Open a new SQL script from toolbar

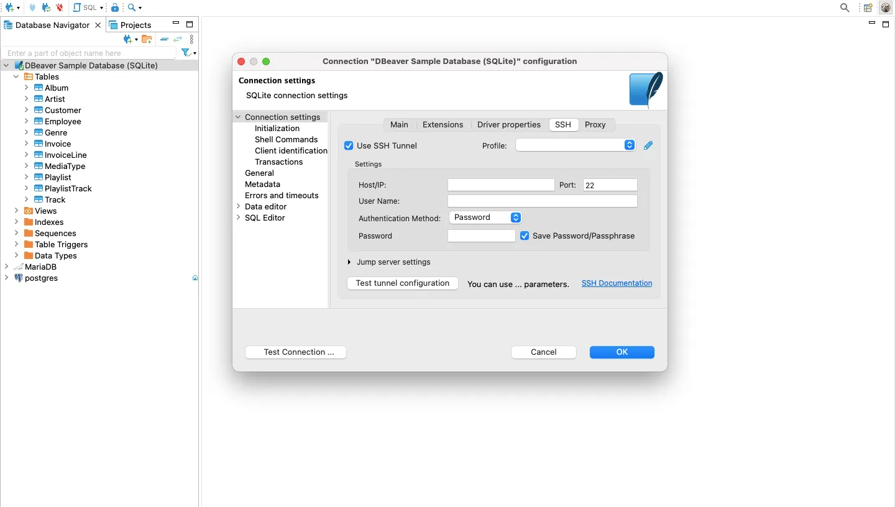[x=85, y=7]
